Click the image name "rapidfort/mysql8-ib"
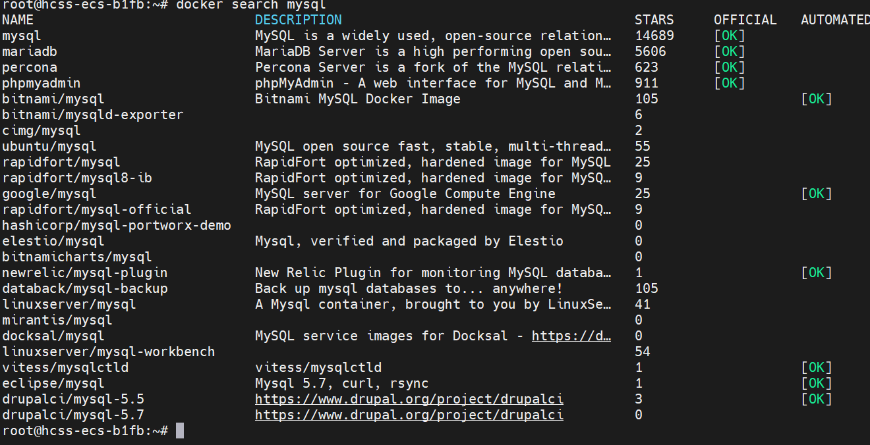The height and width of the screenshot is (445, 870). pyautogui.click(x=77, y=178)
